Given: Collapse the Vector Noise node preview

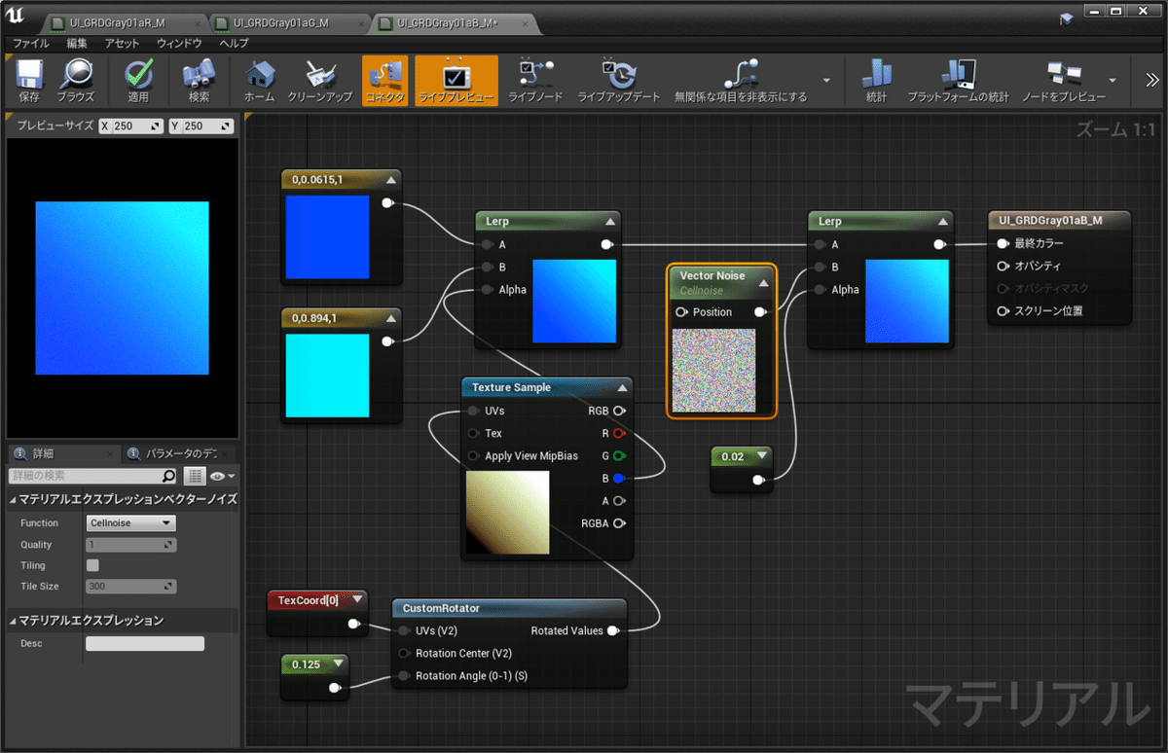Looking at the screenshot, I should 764,283.
